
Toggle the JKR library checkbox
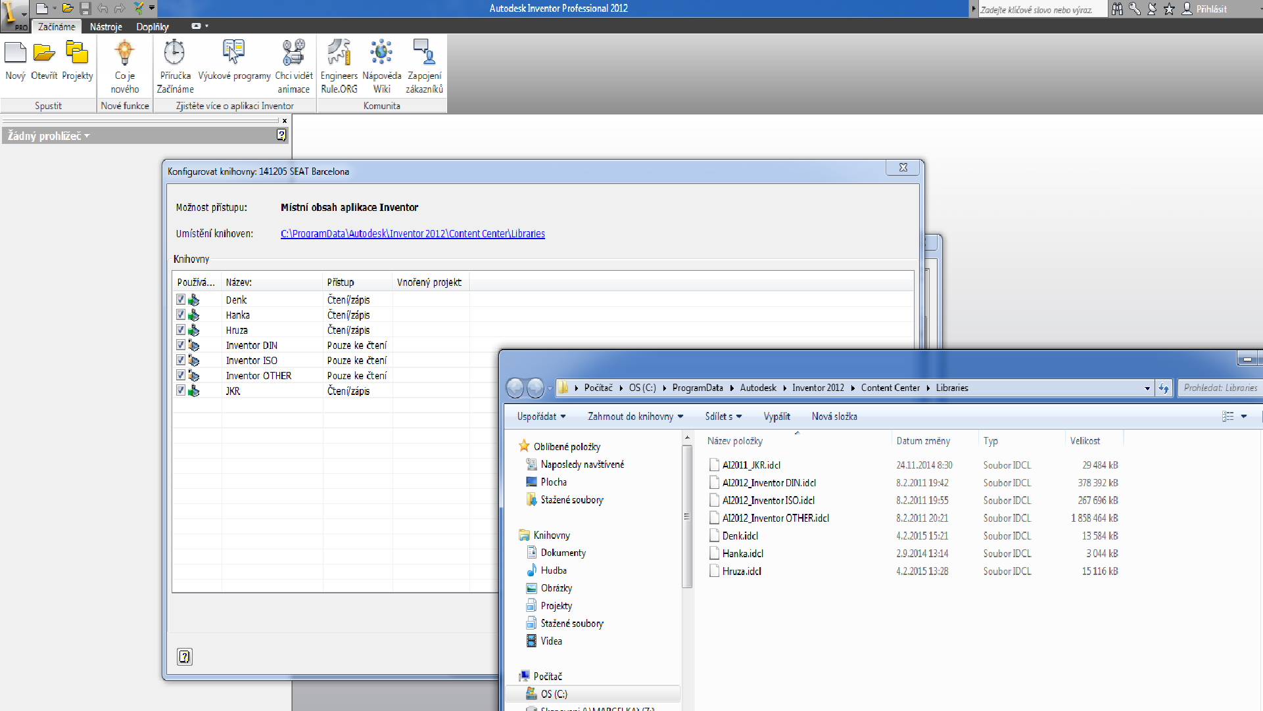[x=181, y=390]
